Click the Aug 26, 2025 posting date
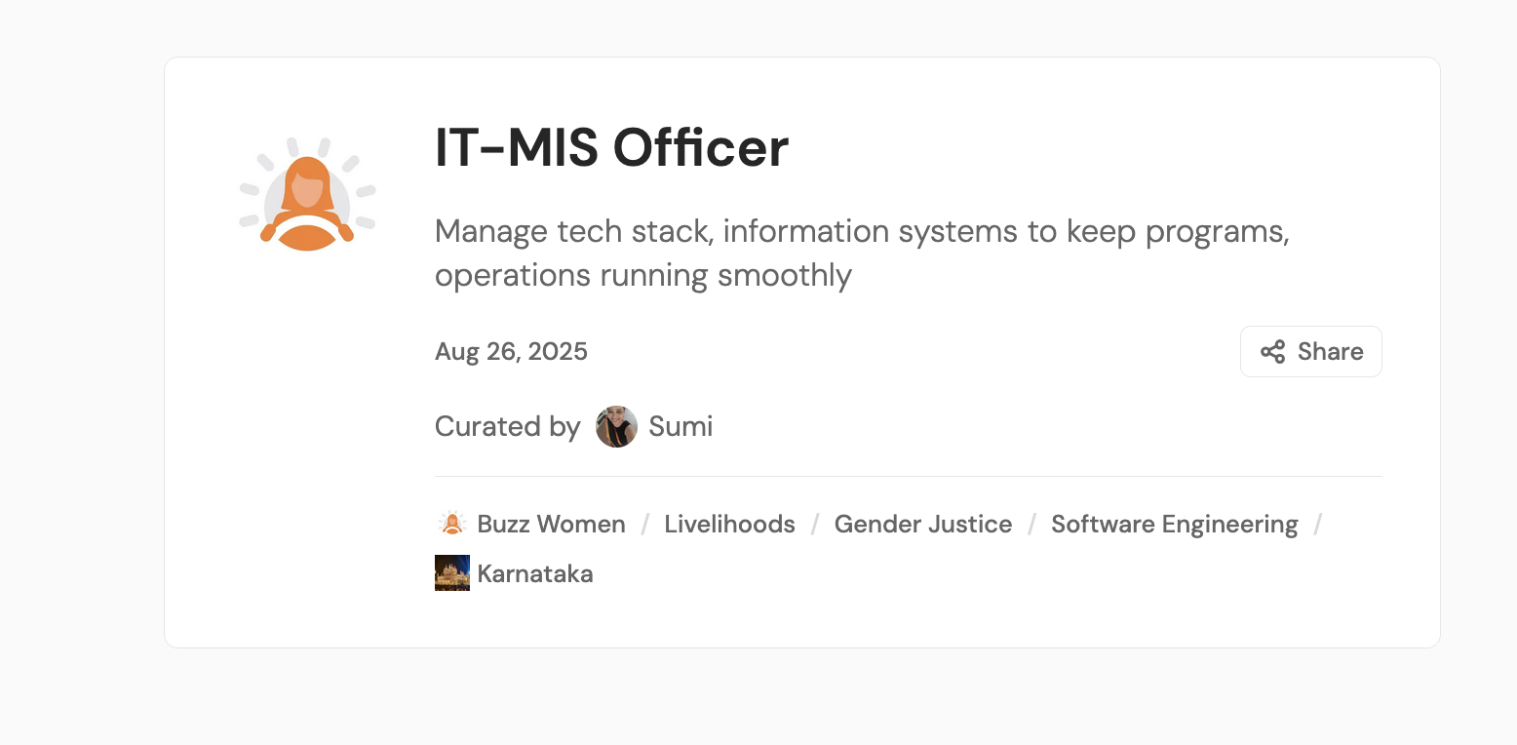 [511, 352]
